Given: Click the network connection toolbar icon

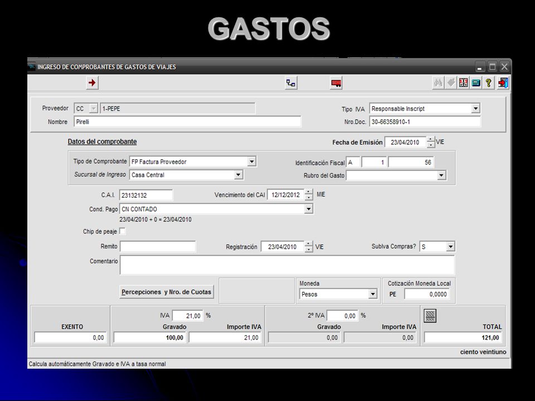Looking at the screenshot, I should [x=291, y=83].
